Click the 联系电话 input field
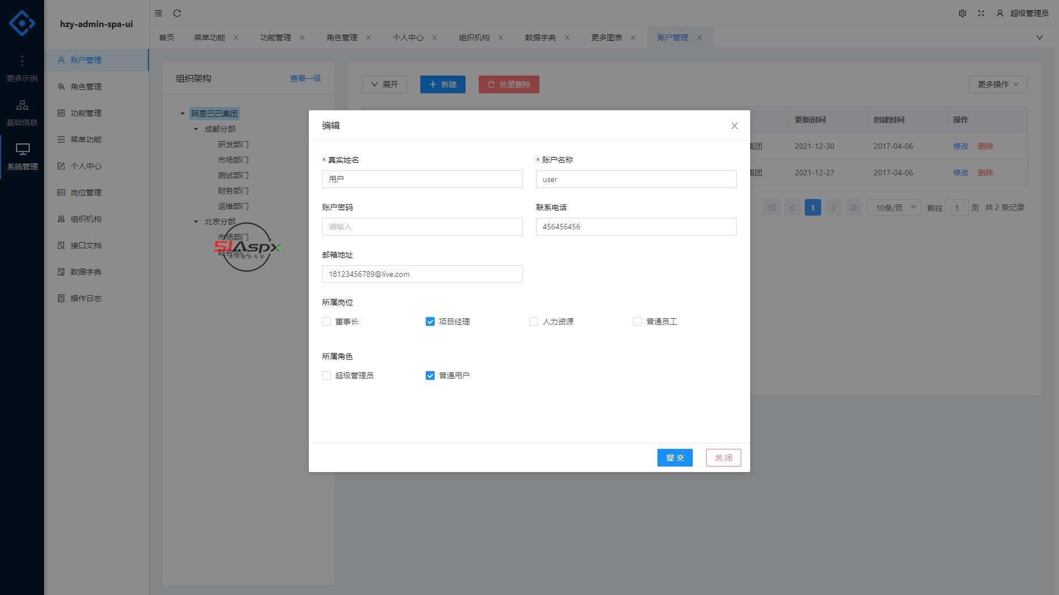 [x=637, y=227]
